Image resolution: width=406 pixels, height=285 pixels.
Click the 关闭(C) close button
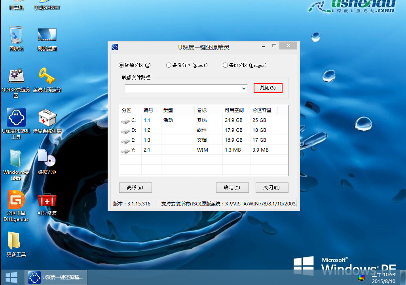[271, 188]
